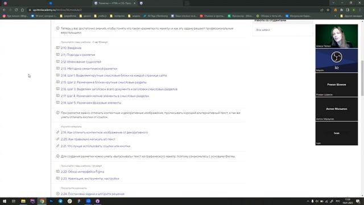Open 2.22 Обзор интерфейса Figma
Screen dimensions: 364x205
coord(82,172)
